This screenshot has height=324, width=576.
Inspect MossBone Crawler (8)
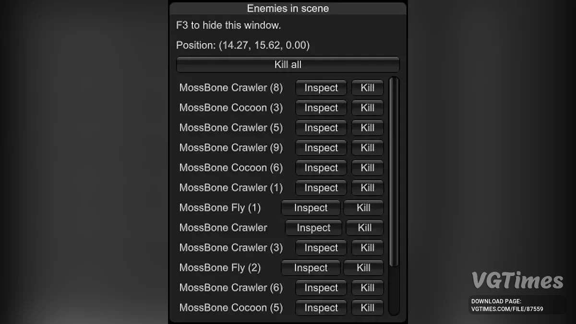point(321,88)
